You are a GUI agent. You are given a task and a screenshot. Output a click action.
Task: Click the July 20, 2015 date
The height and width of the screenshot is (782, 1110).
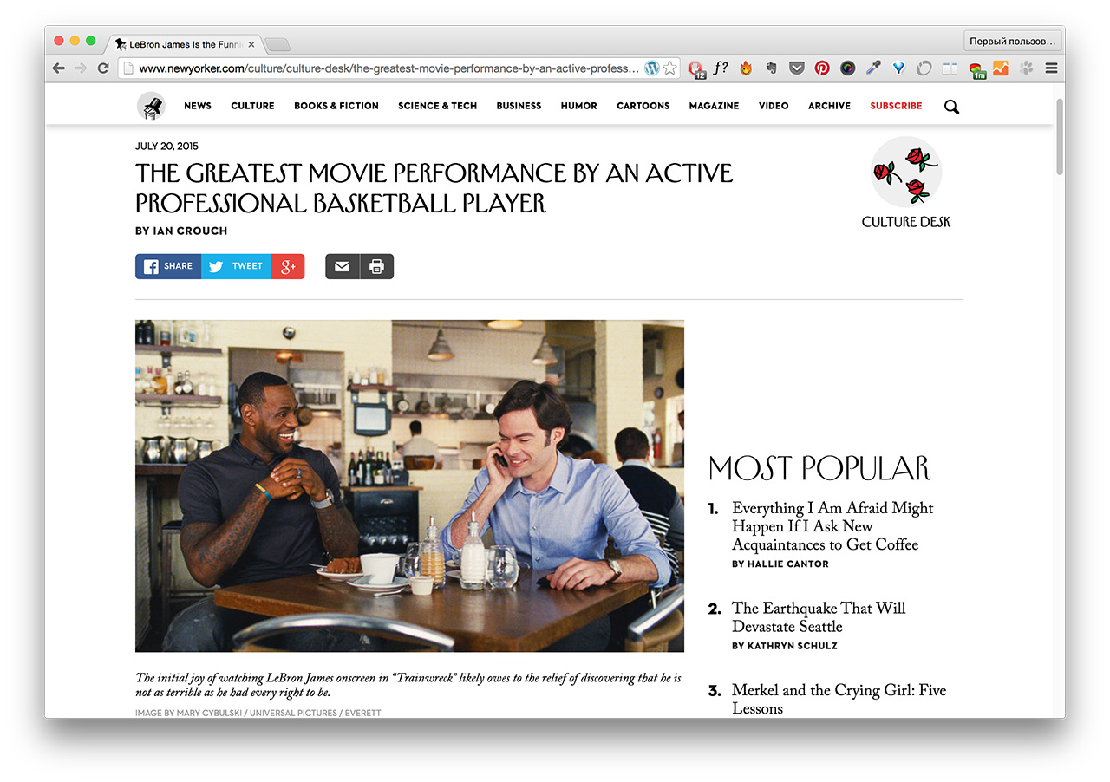coord(166,147)
